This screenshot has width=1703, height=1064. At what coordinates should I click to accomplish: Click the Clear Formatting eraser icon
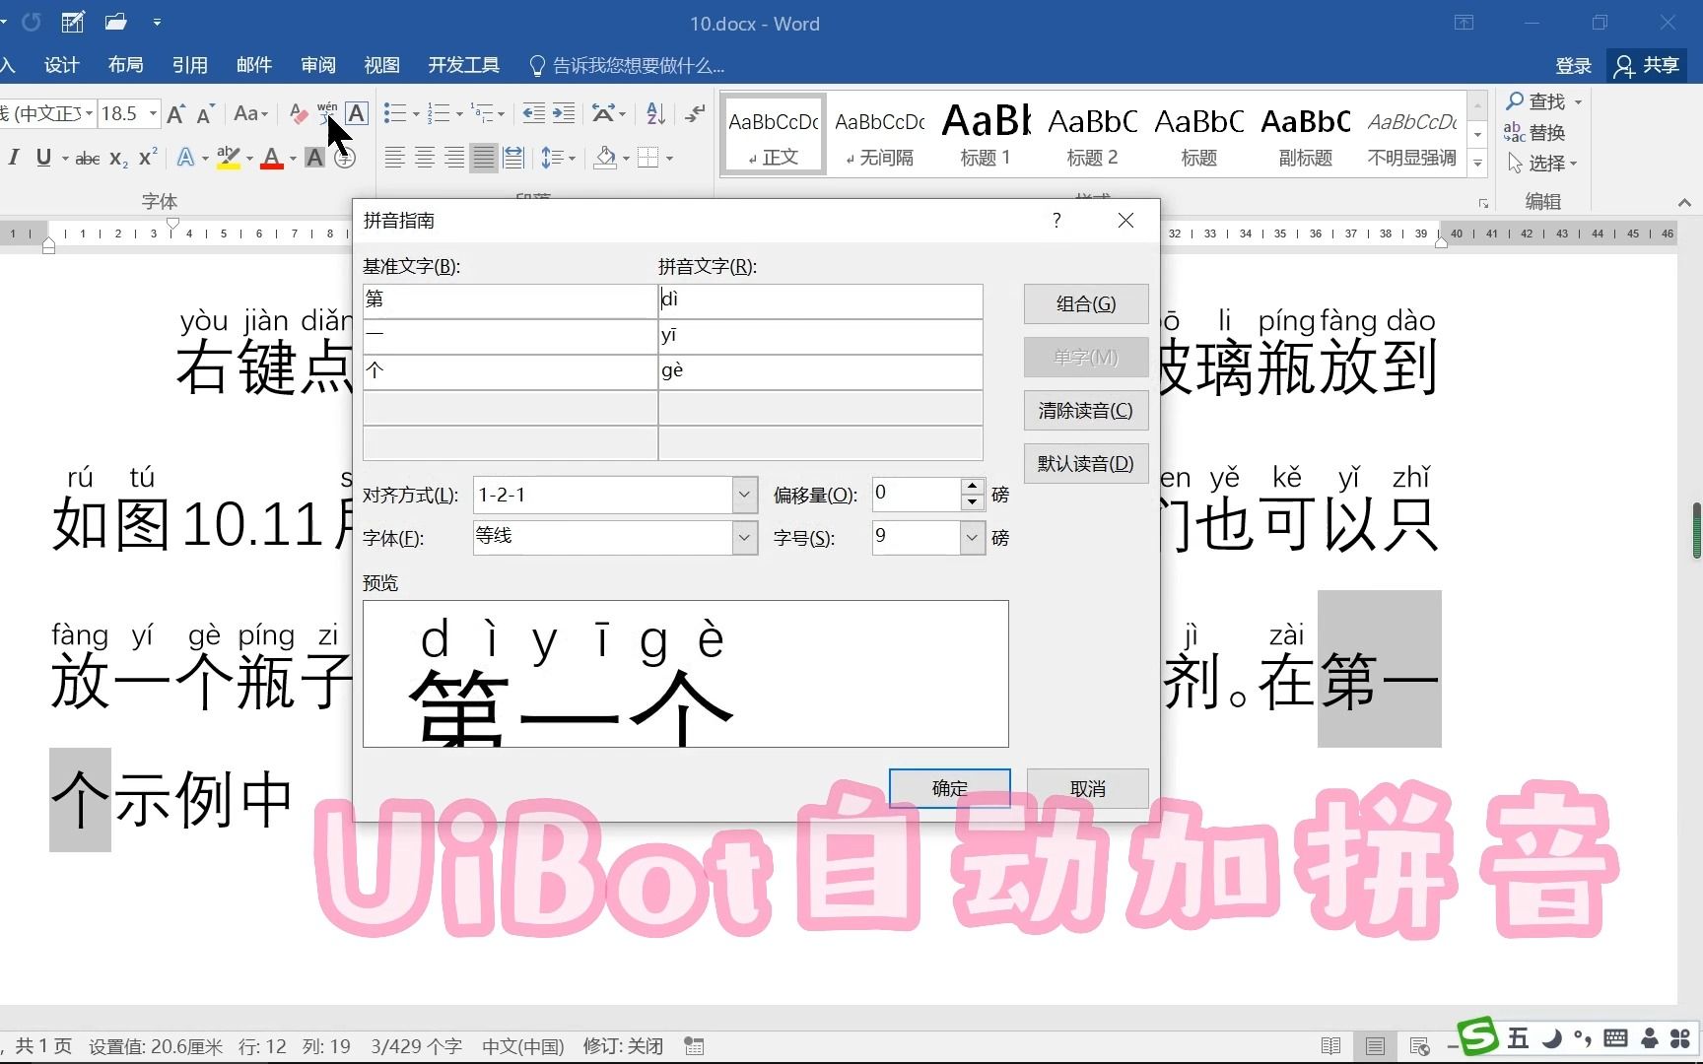[299, 113]
